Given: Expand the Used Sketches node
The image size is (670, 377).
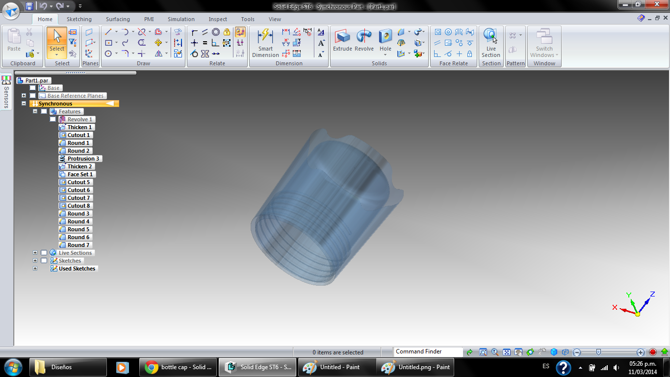Looking at the screenshot, I should pyautogui.click(x=35, y=269).
